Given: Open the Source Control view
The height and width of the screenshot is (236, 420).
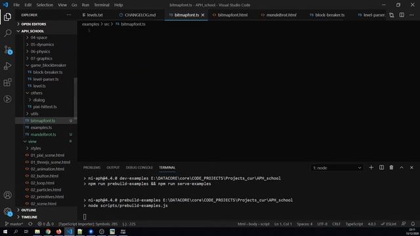Looking at the screenshot, I should (x=7, y=50).
